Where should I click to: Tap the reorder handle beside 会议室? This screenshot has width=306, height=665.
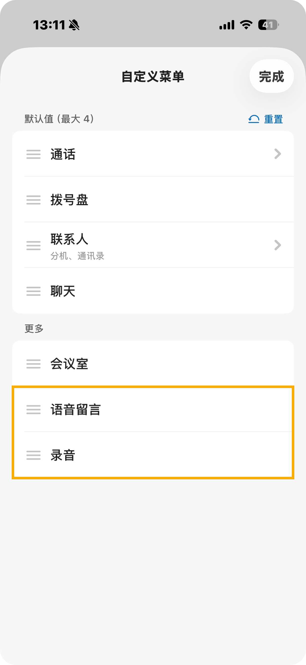point(33,364)
